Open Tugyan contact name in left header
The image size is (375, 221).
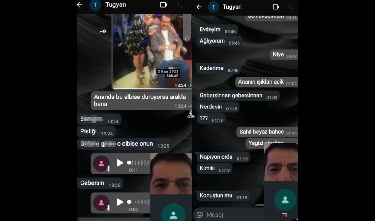(x=115, y=5)
